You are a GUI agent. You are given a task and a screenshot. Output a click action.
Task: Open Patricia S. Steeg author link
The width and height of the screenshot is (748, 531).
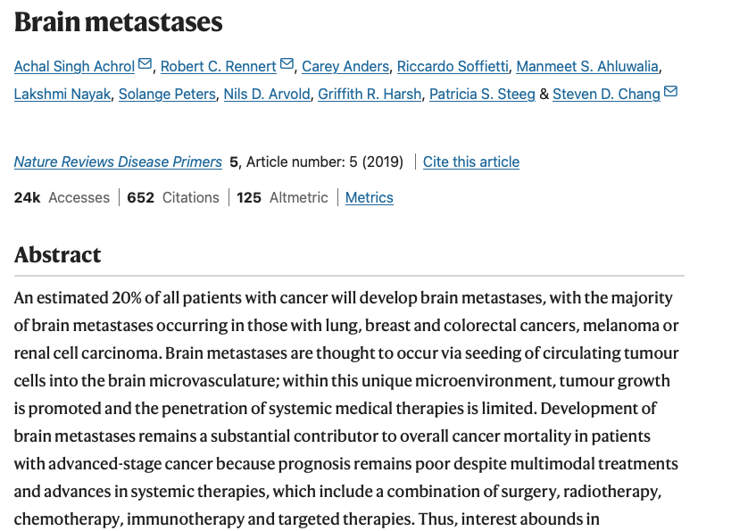click(x=482, y=94)
